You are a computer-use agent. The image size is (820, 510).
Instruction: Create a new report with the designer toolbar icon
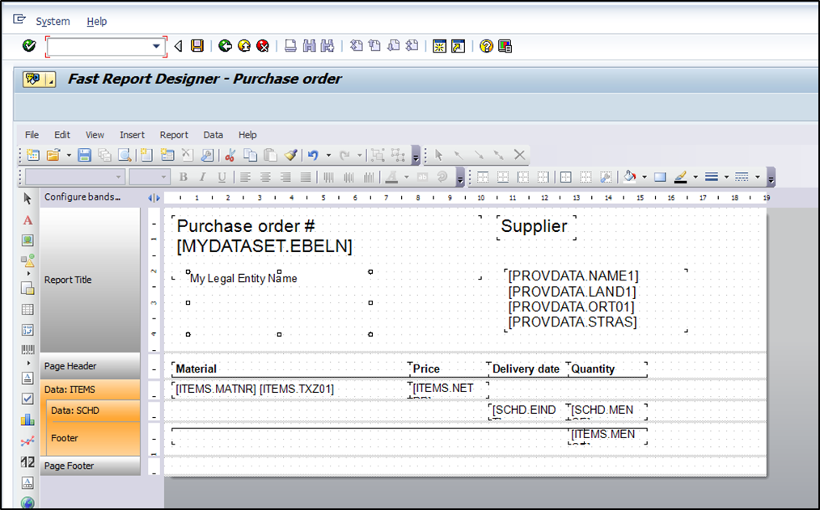tap(33, 154)
